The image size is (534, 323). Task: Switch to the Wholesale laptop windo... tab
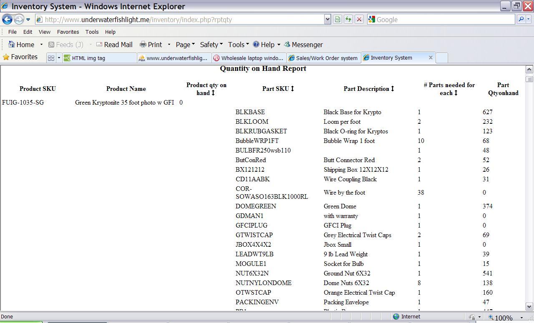[249, 58]
